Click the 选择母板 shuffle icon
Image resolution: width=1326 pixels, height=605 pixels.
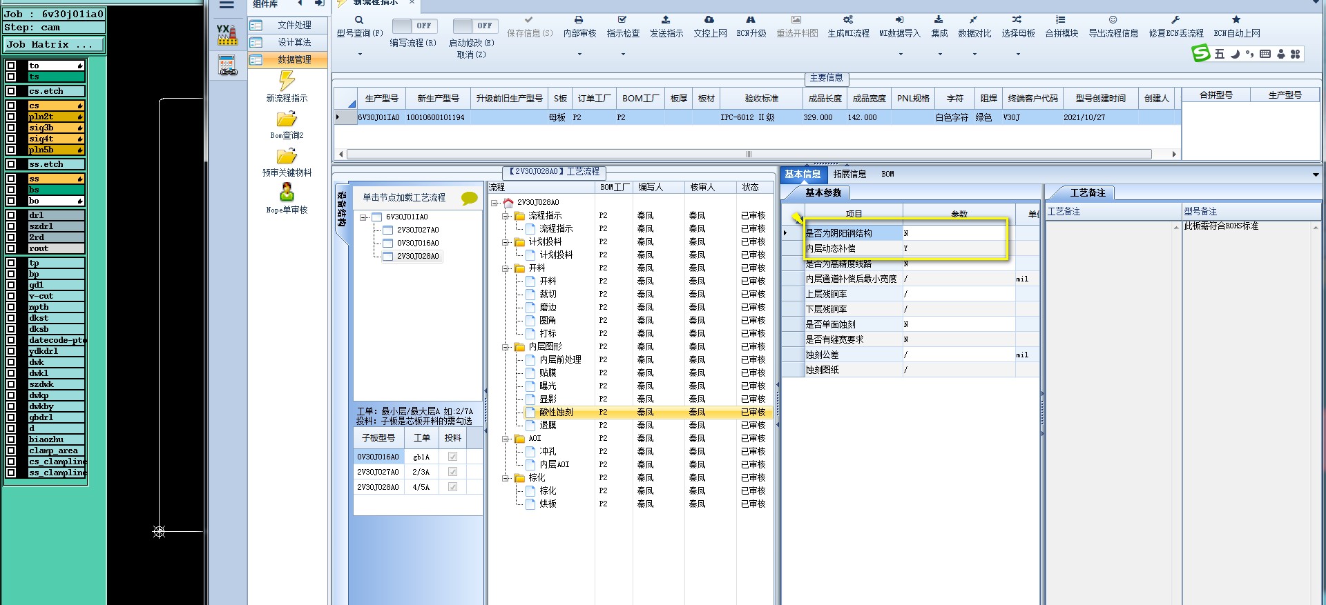(x=1017, y=20)
